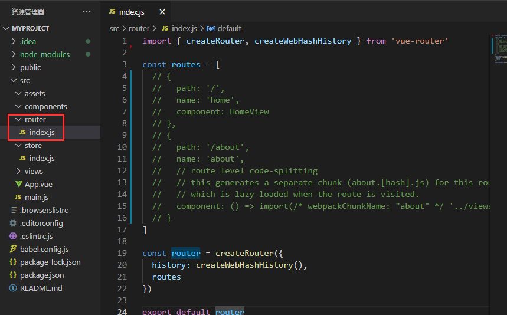
Task: Click the braces icon of package.json
Action: click(x=13, y=275)
